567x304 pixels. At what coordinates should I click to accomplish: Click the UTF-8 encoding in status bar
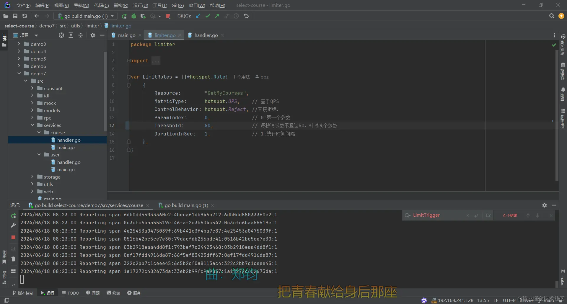(x=509, y=300)
